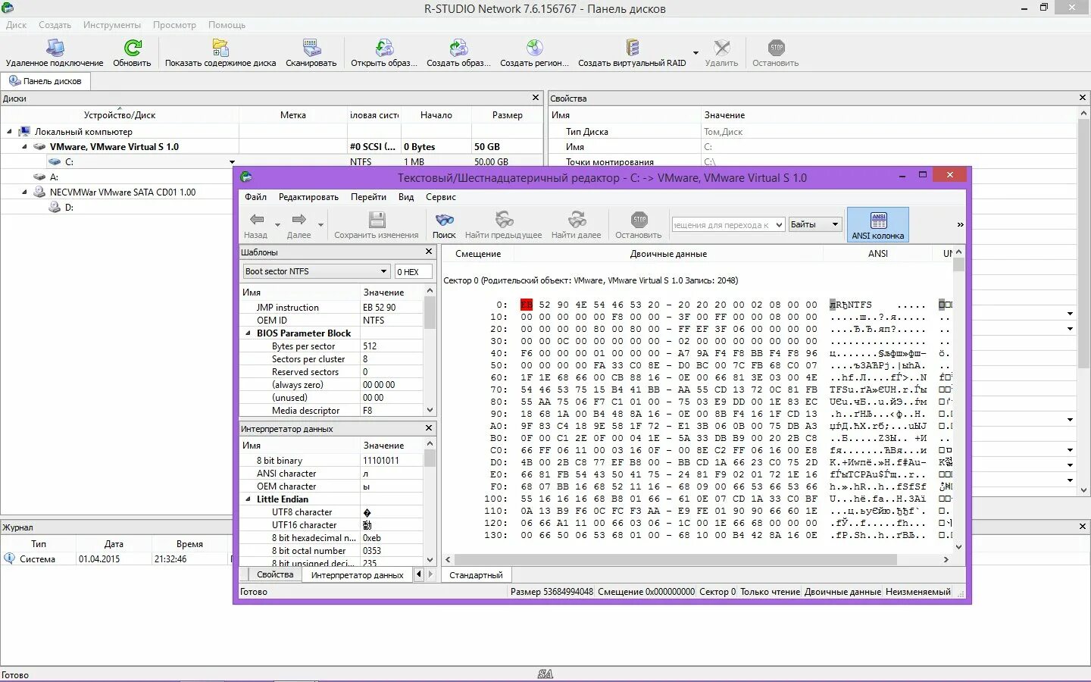Search with binoculars Поиск icon

(444, 220)
